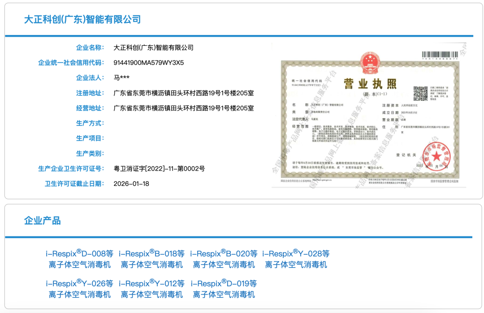Open the i-Respix Y-026 product link
Screen dimensions: 484x313
click(x=80, y=289)
